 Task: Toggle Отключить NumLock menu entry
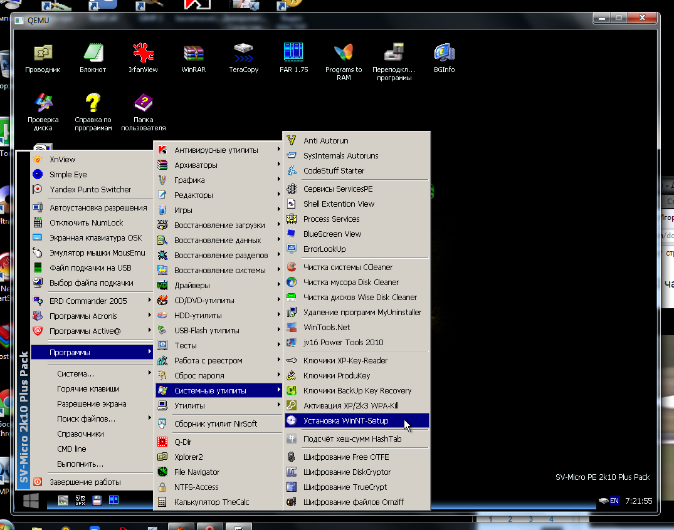[x=87, y=222]
